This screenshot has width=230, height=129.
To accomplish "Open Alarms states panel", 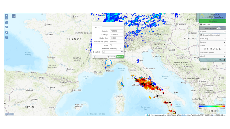I will pos(213,28).
